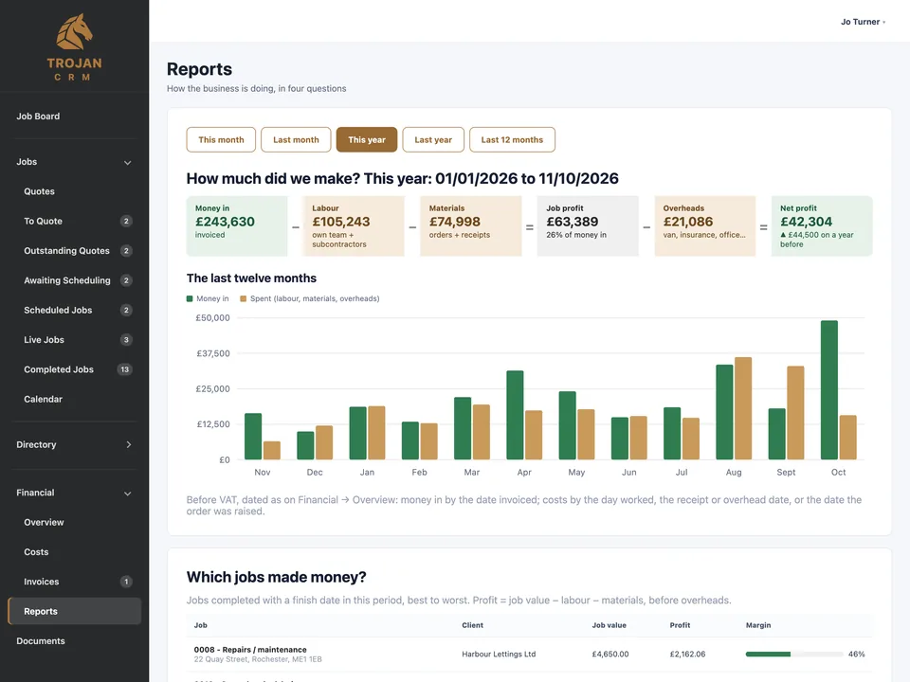
Task: Click the £4,650.00 job value cell
Action: tap(610, 655)
